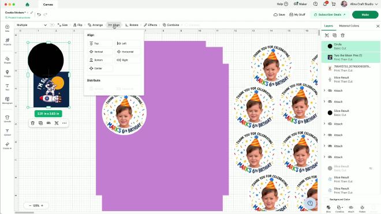Expand the last Attach group in layers
Viewport: 381px width, 214px height.
(324, 157)
